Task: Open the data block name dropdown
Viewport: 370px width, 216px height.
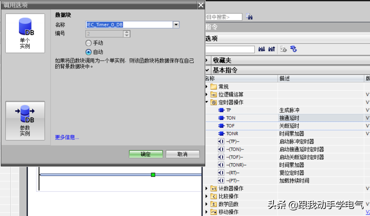Action: pyautogui.click(x=176, y=25)
